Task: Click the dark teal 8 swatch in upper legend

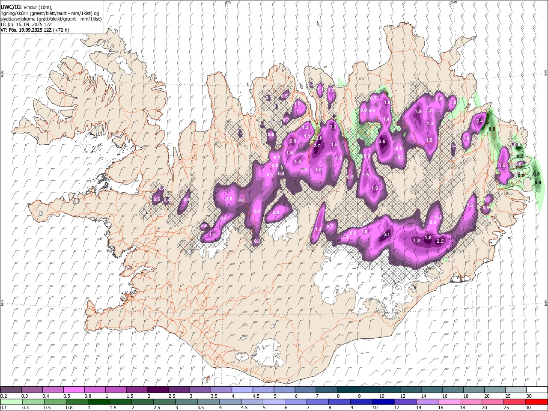Action: 347,390
